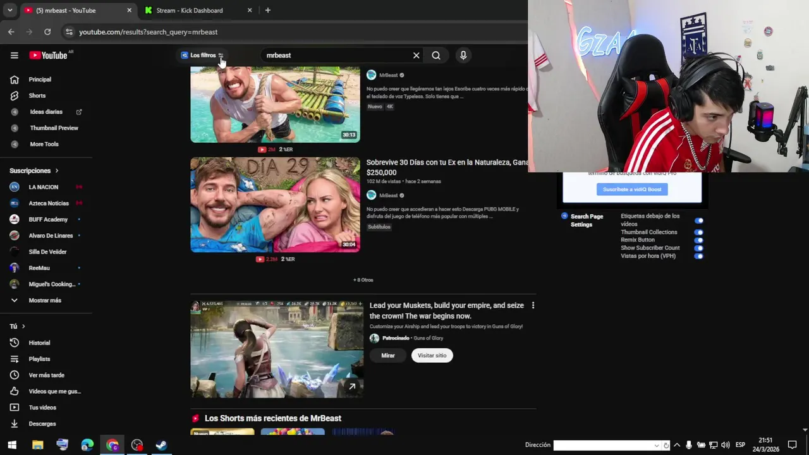Open File Explorer from the taskbar
The image size is (809, 455).
[37, 445]
